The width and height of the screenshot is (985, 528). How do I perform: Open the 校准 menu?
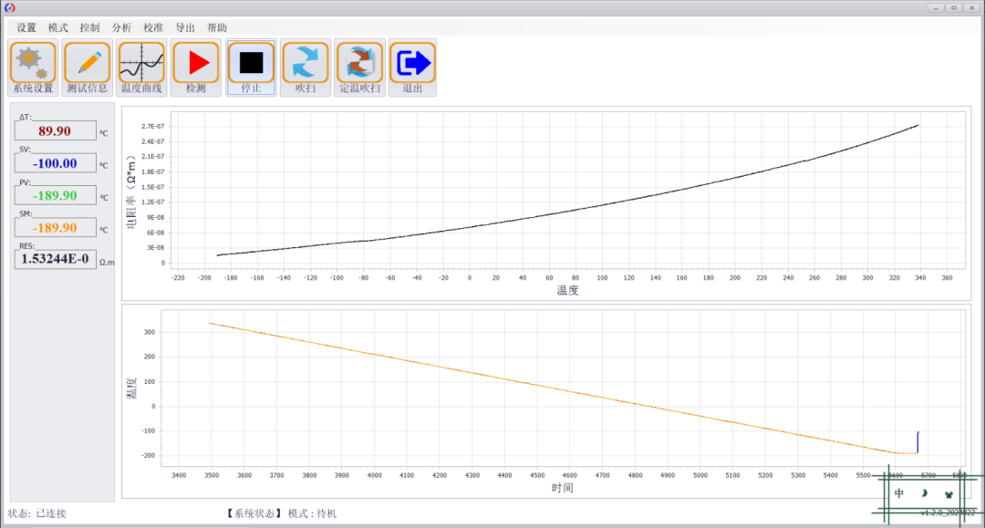153,27
